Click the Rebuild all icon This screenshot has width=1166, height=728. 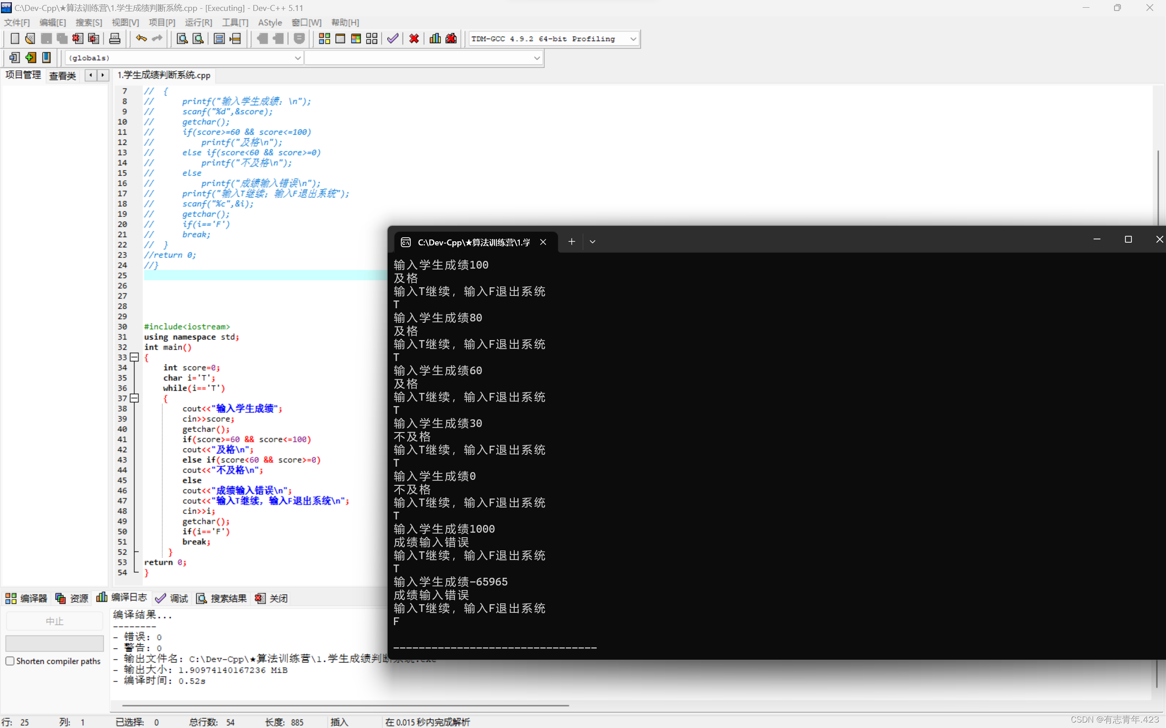pos(372,39)
